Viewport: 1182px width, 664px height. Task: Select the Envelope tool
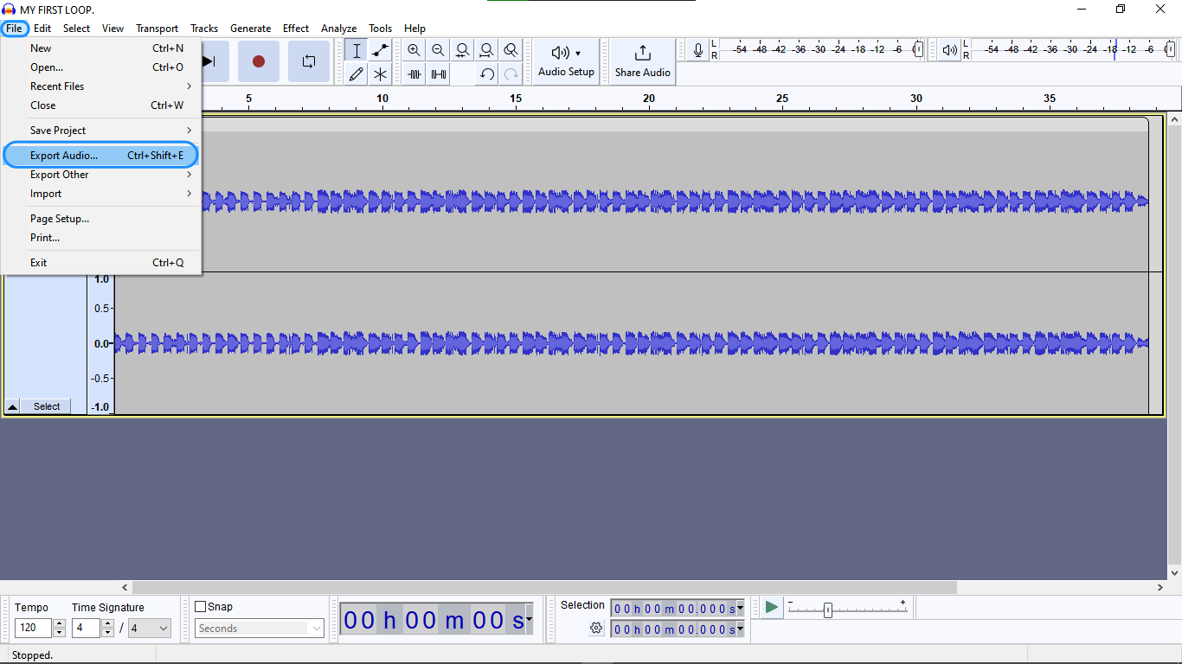380,49
